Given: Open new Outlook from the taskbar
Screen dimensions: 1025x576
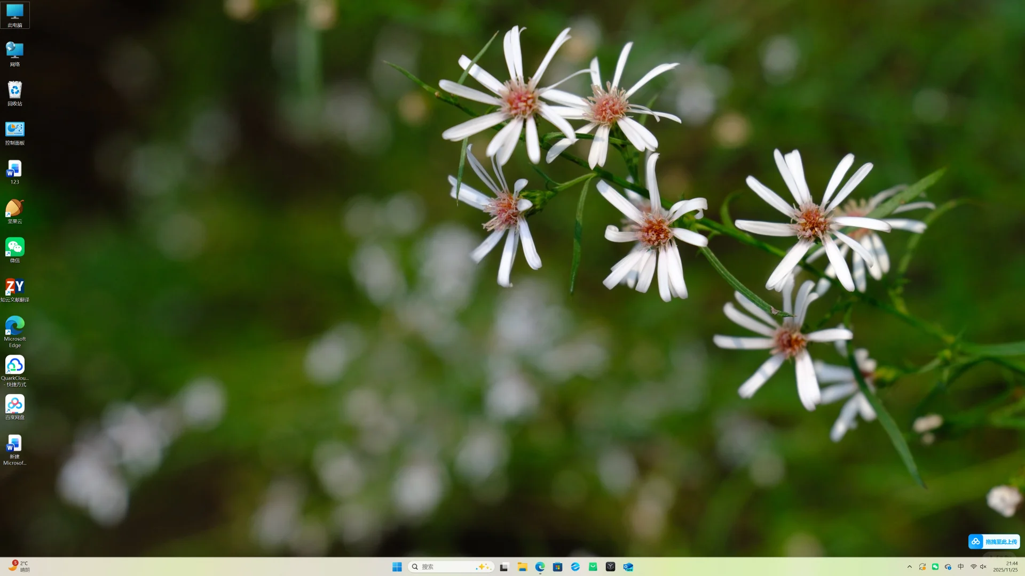Looking at the screenshot, I should coord(628,567).
